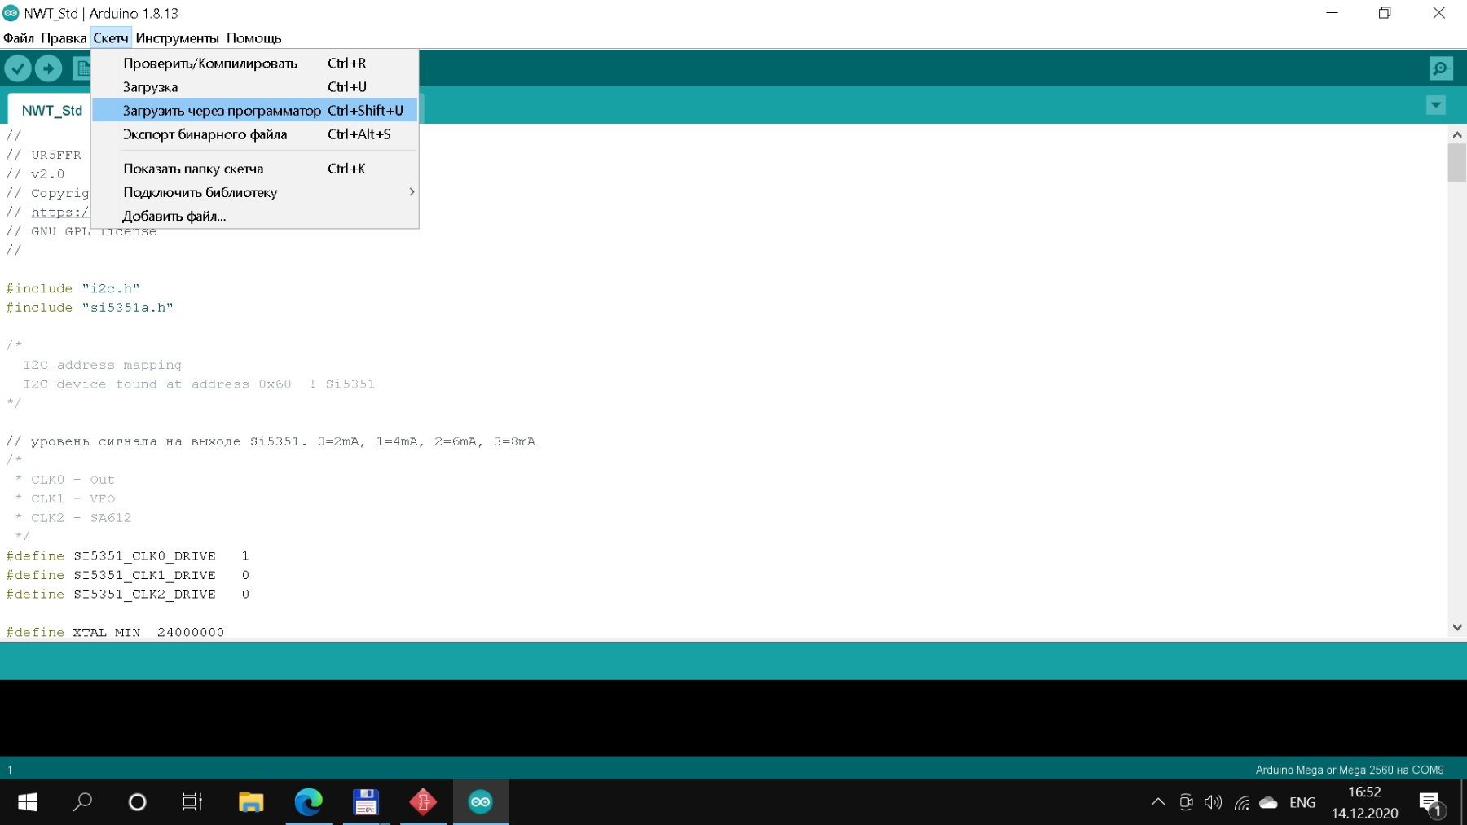Viewport: 1467px width, 825px height.
Task: Choose Экспорт бинарного файла entry
Action: tap(255, 134)
